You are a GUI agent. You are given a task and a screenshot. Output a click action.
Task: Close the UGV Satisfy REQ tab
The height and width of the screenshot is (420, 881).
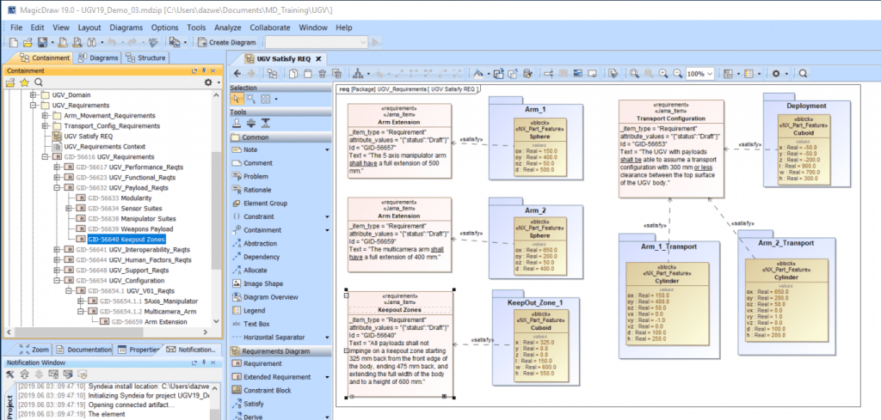(x=320, y=58)
